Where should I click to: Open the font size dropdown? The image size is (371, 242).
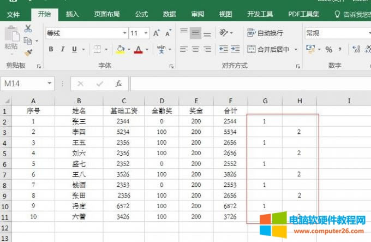click(146, 33)
